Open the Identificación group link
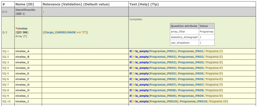The width and height of the screenshot is (259, 106). pyautogui.click(x=25, y=10)
